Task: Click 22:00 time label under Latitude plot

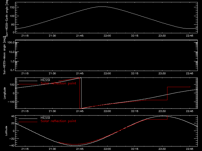Action: click(x=107, y=149)
